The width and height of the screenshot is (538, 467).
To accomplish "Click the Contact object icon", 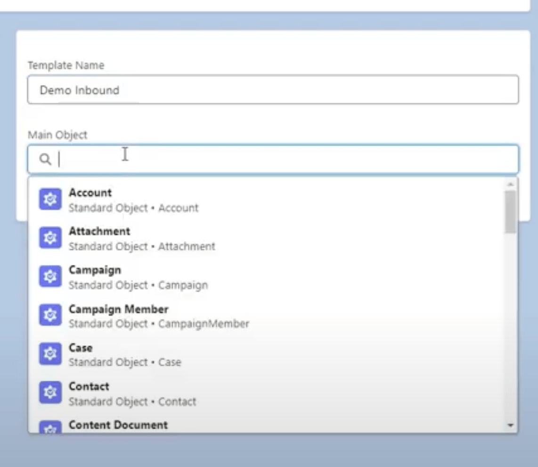I will coord(50,393).
